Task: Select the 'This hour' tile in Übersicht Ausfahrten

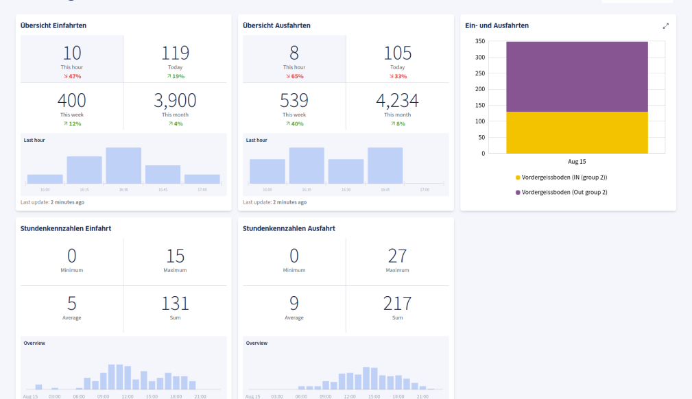Action: (x=294, y=59)
